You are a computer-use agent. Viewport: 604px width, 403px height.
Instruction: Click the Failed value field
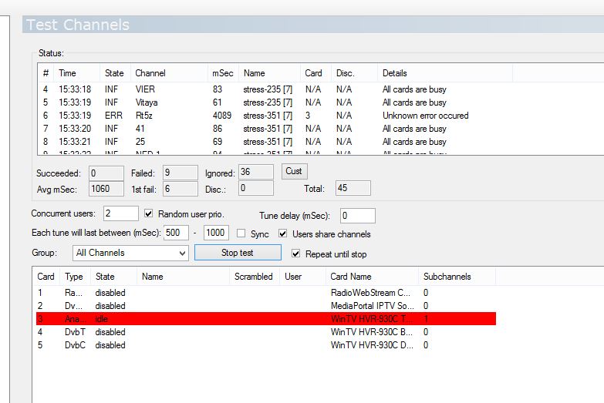[181, 173]
